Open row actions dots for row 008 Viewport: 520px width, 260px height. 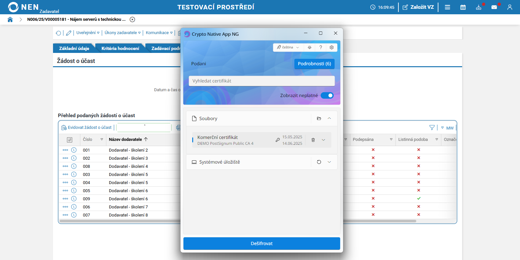tap(65, 166)
